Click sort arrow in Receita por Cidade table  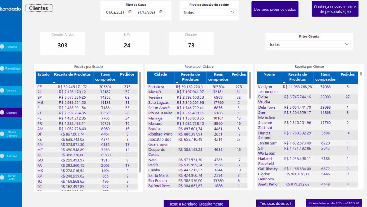[x=178, y=82]
